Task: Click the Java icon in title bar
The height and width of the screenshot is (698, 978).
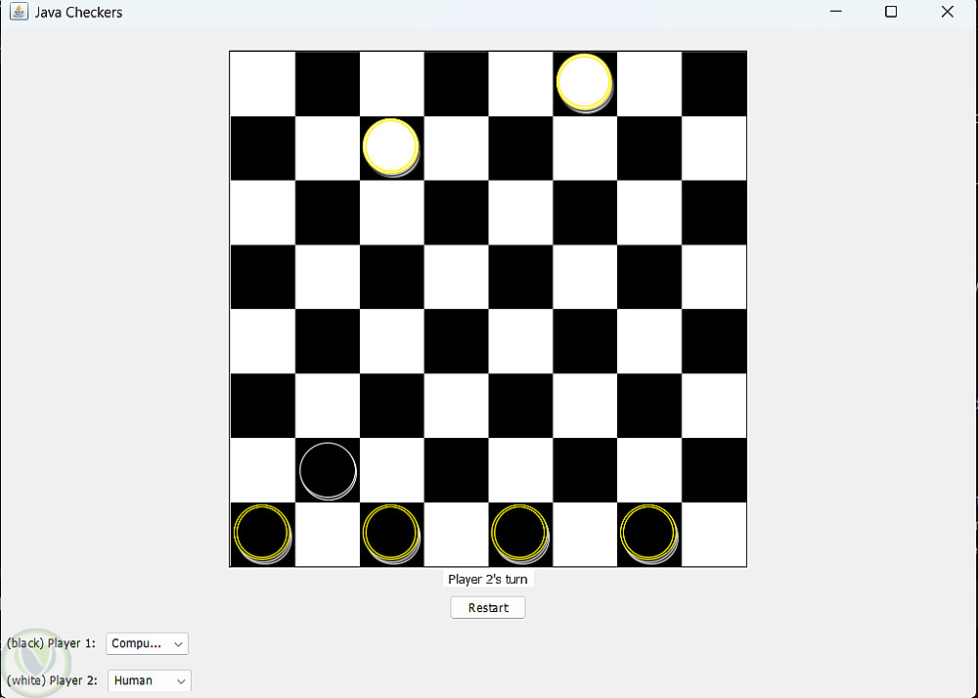Action: [x=19, y=12]
